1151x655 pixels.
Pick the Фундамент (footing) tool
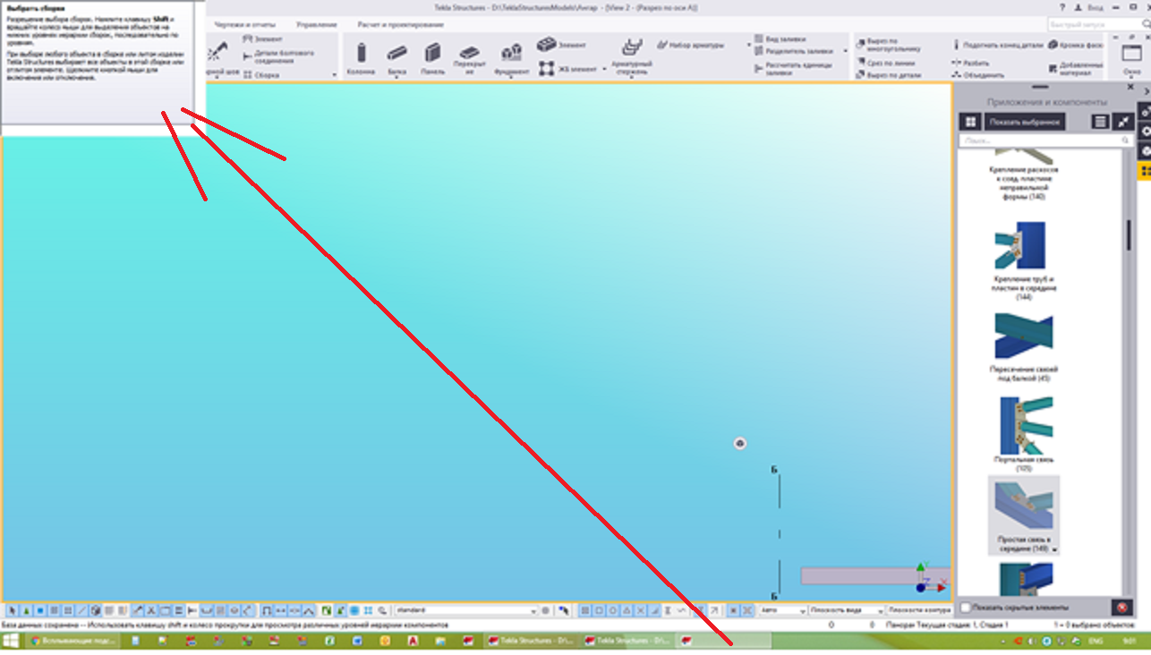(511, 58)
